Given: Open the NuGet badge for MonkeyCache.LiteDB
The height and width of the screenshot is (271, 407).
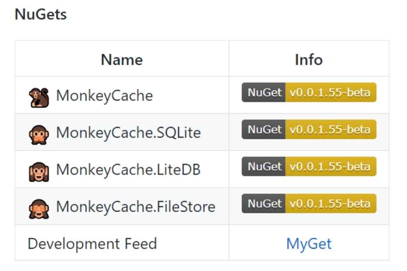Looking at the screenshot, I should click(x=309, y=167).
